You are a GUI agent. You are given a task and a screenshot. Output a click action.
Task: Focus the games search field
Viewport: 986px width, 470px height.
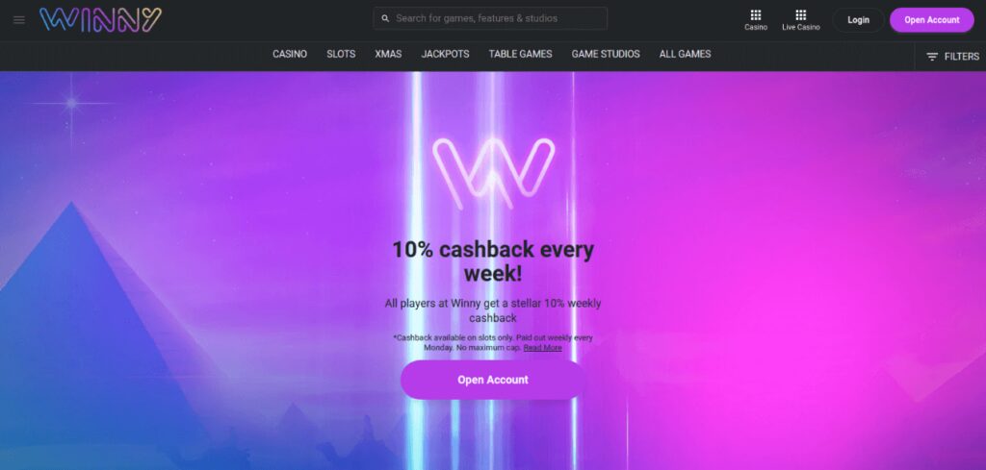click(490, 18)
